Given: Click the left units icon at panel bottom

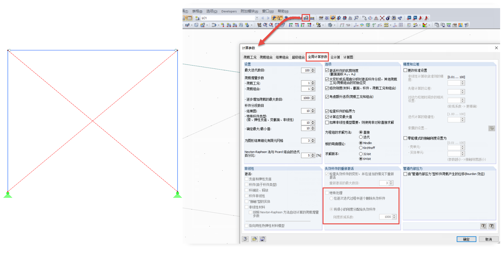Looking at the screenshot, I should point(484,226).
